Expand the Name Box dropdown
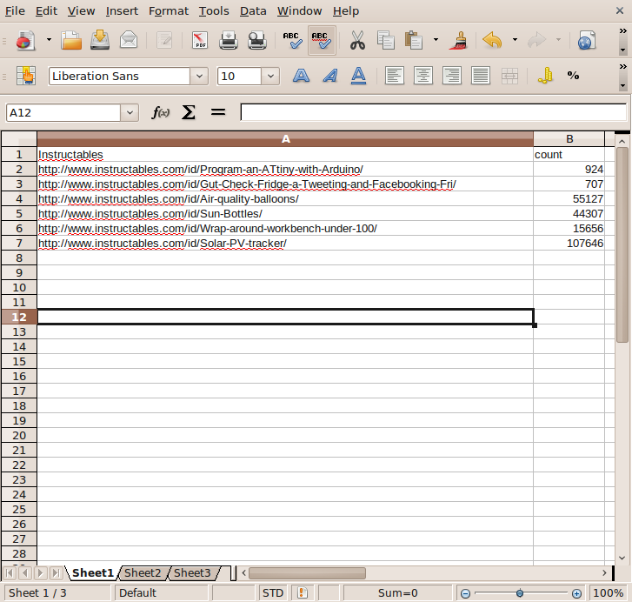Screen dimensions: 632x602 pyautogui.click(x=130, y=112)
